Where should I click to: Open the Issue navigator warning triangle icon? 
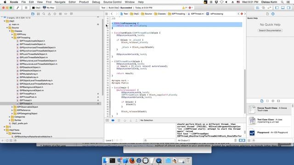click(49, 14)
